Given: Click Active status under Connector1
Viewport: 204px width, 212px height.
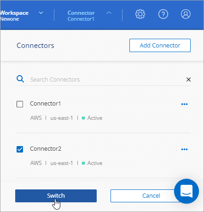Looking at the screenshot, I should click(95, 118).
